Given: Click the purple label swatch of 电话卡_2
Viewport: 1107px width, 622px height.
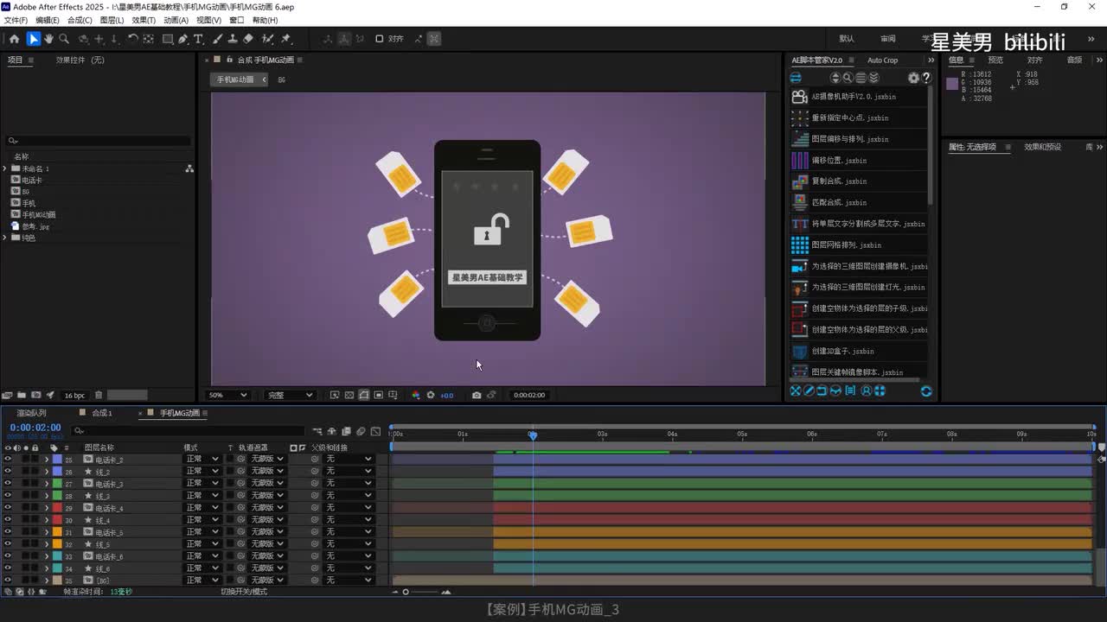Looking at the screenshot, I should click(x=57, y=460).
